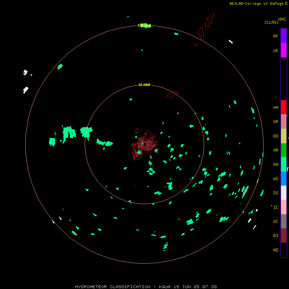Click the registered mark after DuPage
This screenshot has height=289, width=289.
(x=286, y=3)
